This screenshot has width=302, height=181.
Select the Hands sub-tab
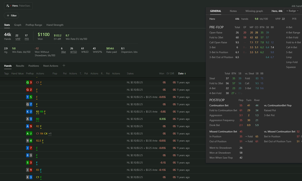point(8,66)
